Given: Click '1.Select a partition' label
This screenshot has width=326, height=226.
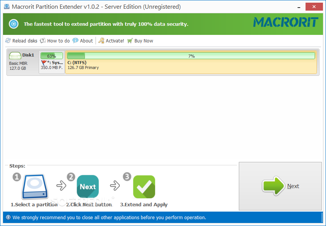Looking at the screenshot, I should click(34, 205).
